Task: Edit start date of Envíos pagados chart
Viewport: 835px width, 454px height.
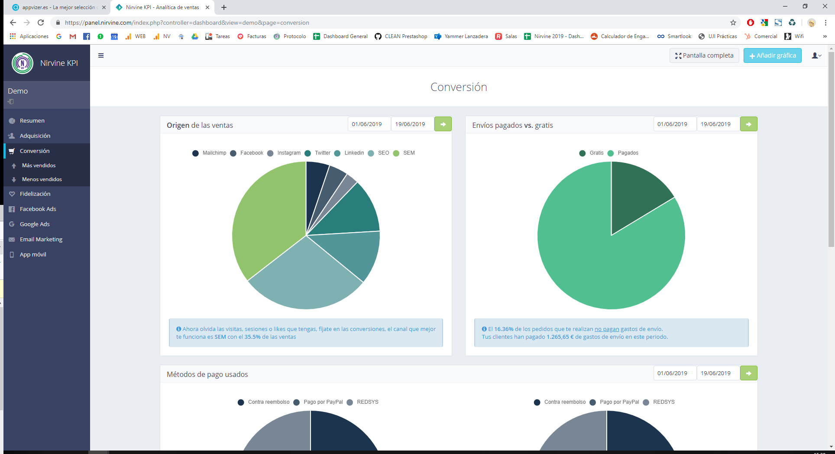Action: pyautogui.click(x=675, y=124)
